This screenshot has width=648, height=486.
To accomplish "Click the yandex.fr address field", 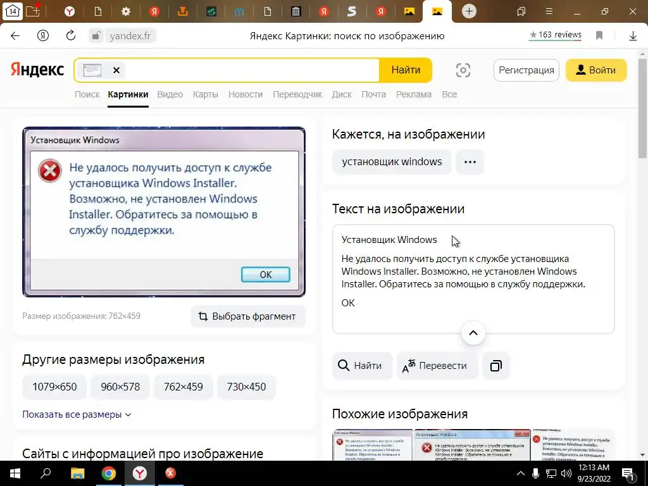I will [130, 36].
